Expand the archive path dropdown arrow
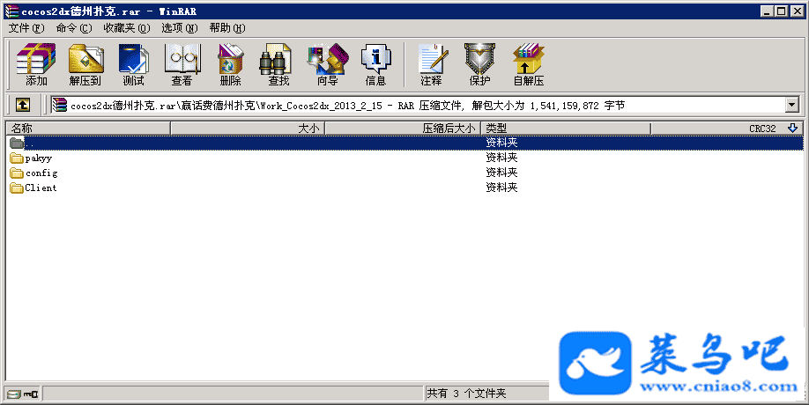The height and width of the screenshot is (405, 809). (x=791, y=105)
